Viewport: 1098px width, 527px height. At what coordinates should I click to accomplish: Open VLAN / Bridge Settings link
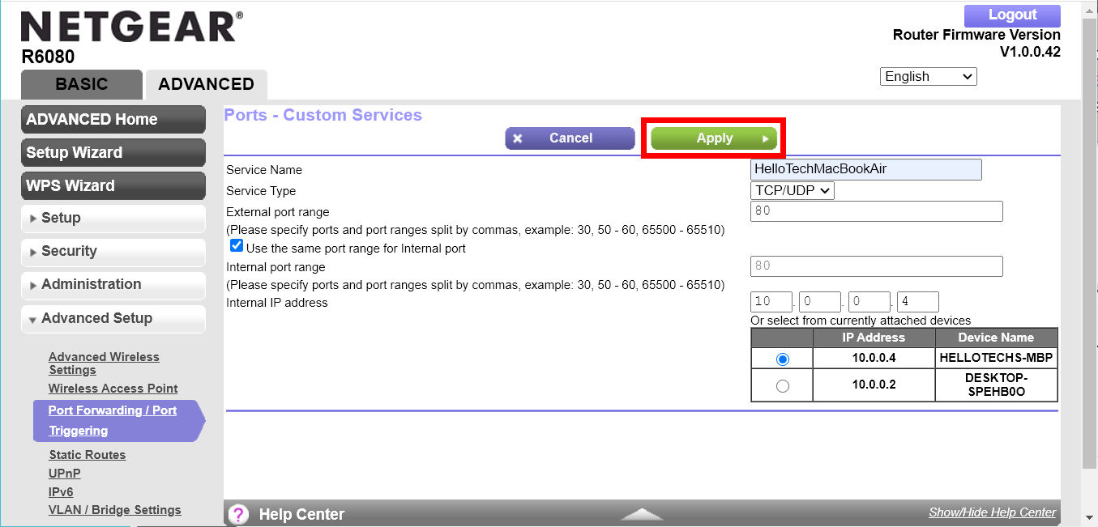[115, 510]
